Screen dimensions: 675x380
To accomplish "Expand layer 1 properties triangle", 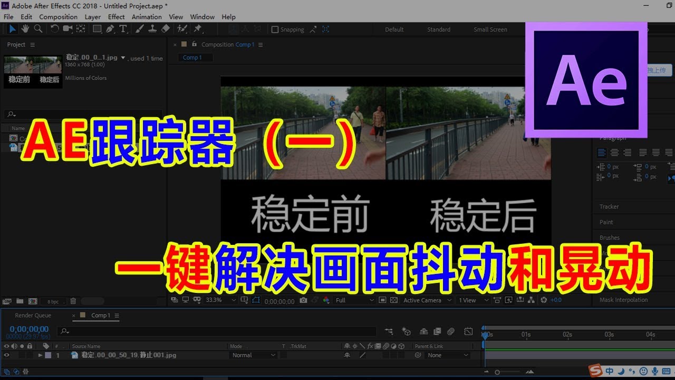I will pyautogui.click(x=40, y=355).
